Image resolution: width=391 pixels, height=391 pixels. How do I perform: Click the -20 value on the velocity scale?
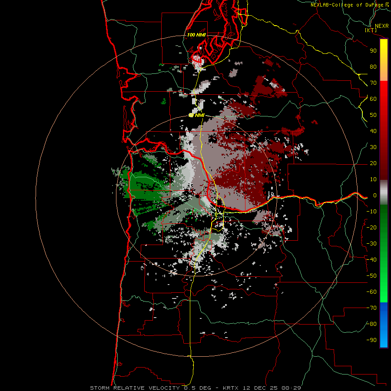[371, 228]
